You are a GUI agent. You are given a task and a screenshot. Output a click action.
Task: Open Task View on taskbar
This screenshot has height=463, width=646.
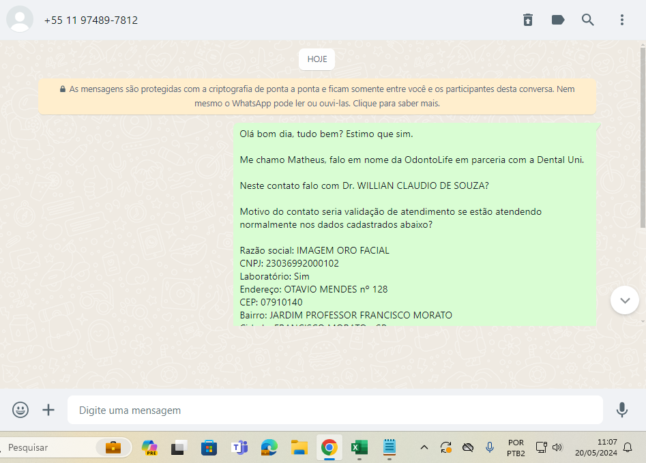point(179,447)
